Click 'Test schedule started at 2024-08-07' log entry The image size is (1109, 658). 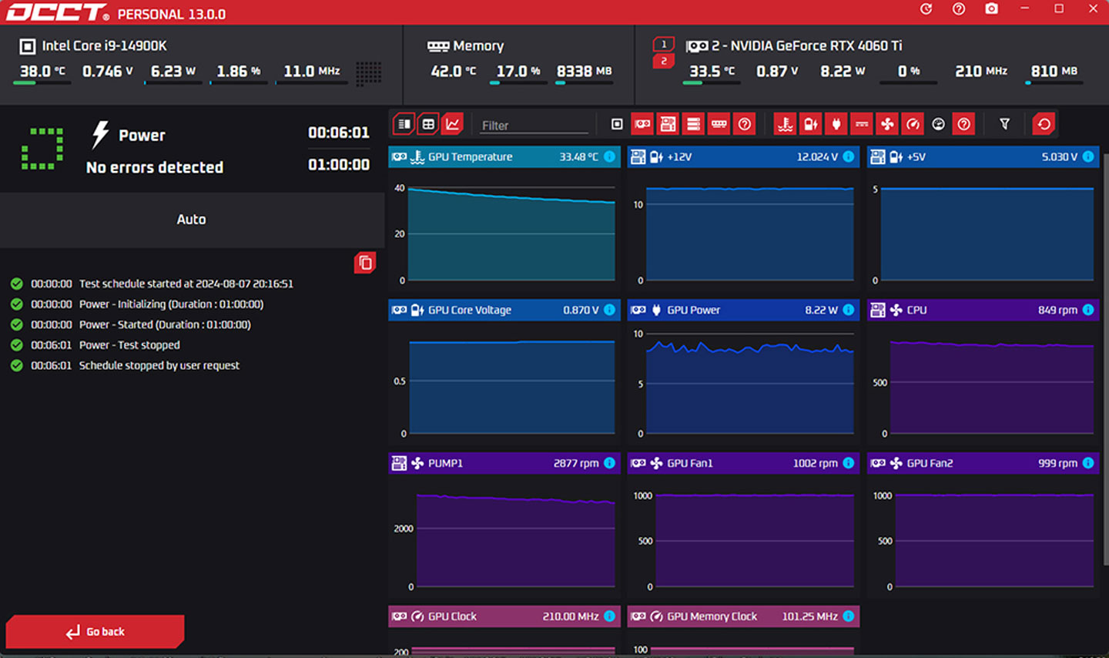[x=186, y=284]
